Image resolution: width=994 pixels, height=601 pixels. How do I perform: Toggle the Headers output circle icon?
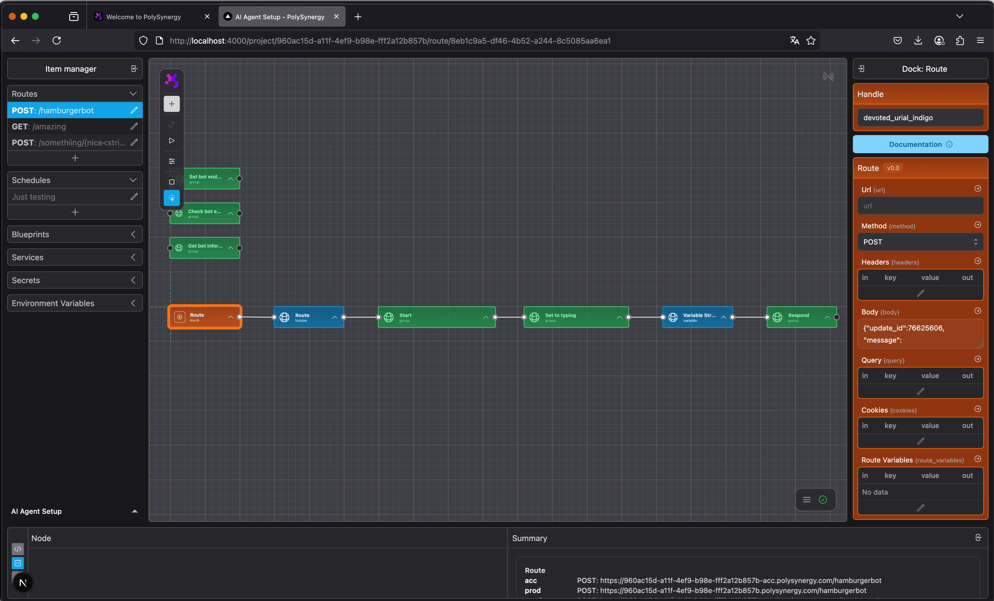click(977, 261)
